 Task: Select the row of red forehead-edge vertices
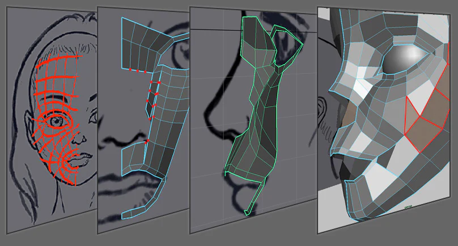tap(138, 70)
